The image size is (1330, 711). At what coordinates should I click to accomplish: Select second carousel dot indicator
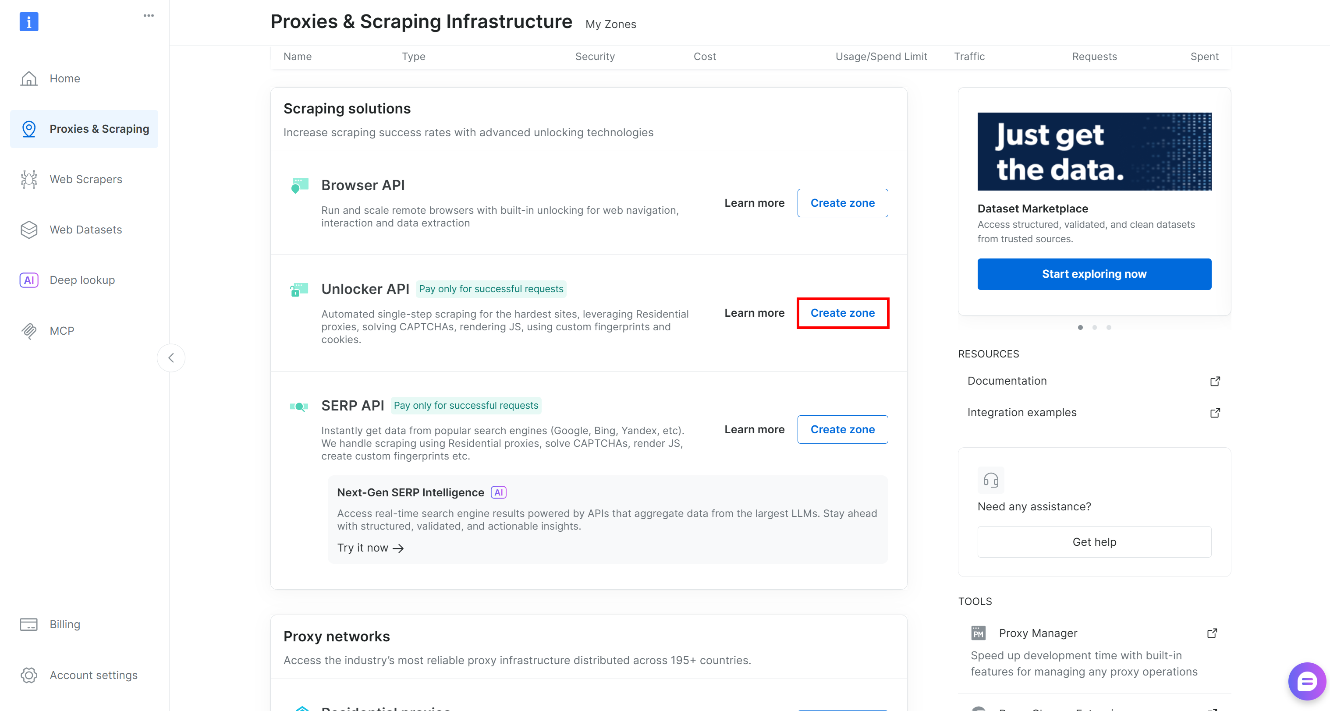(x=1095, y=327)
